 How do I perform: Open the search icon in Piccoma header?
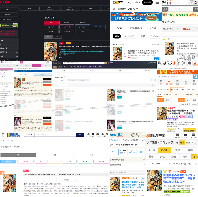pos(129,2)
